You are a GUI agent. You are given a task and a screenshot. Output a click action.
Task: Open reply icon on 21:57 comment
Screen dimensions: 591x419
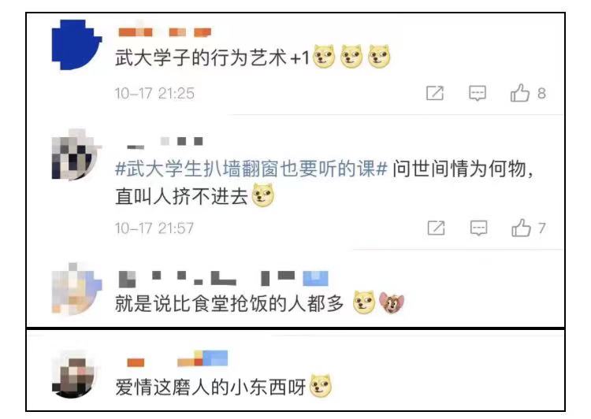(478, 228)
